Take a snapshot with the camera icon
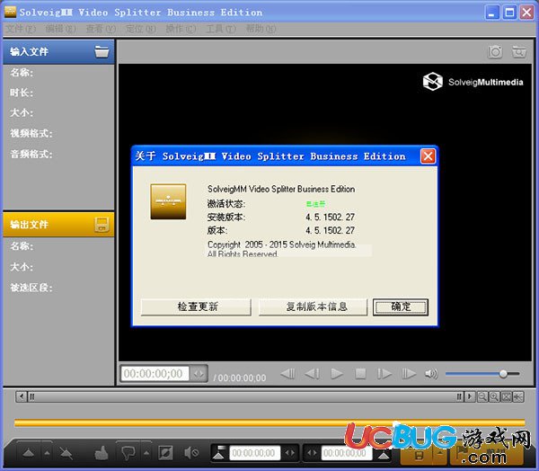 click(495, 52)
